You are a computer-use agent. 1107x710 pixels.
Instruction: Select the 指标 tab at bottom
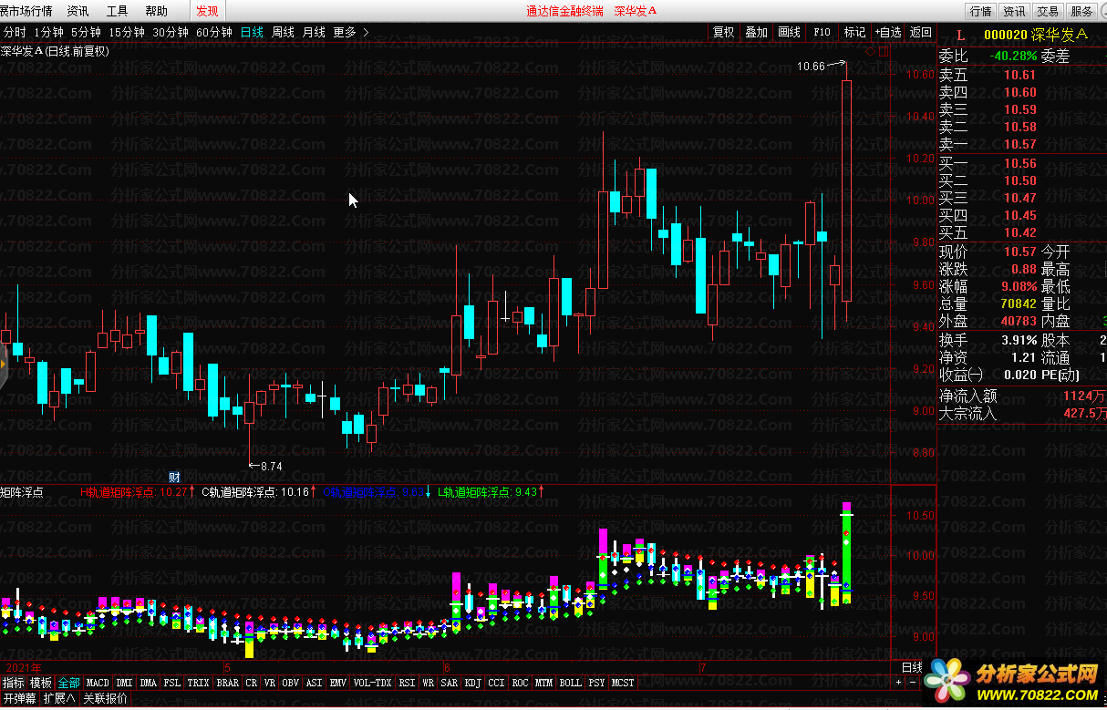click(x=14, y=683)
